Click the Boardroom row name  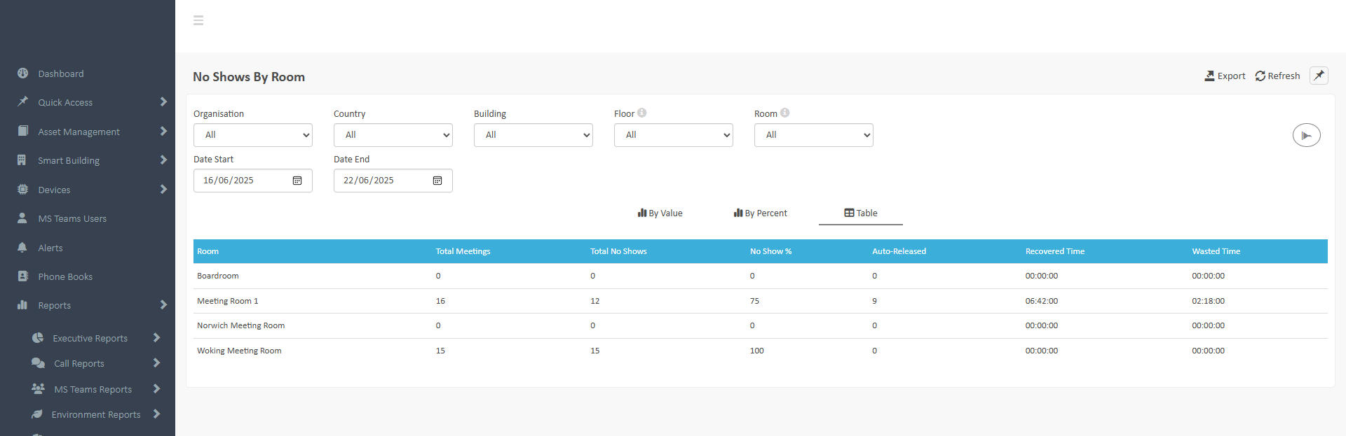coord(218,276)
